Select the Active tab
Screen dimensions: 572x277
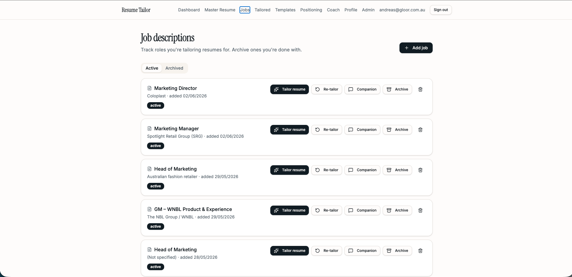[x=152, y=68]
